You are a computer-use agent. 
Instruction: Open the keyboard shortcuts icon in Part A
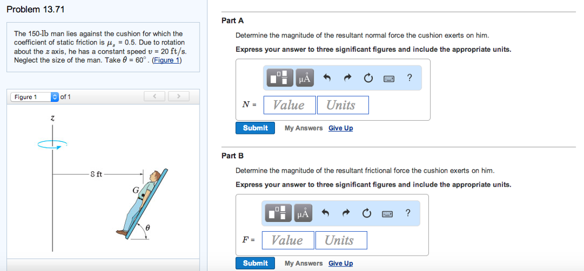pos(389,79)
